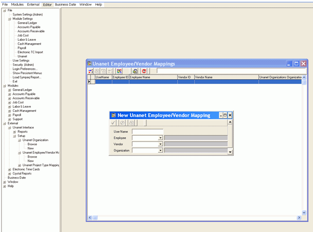Click the row selector arrow in mappings grid

[x=89, y=82]
